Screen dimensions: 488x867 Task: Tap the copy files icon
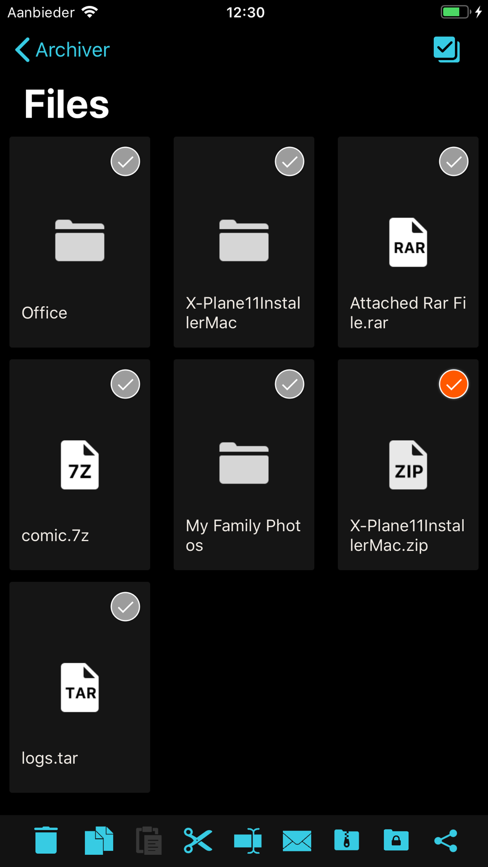pos(99,840)
